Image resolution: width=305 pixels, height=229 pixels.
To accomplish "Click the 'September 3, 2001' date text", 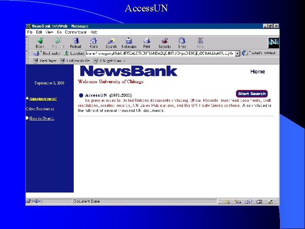I will click(50, 83).
